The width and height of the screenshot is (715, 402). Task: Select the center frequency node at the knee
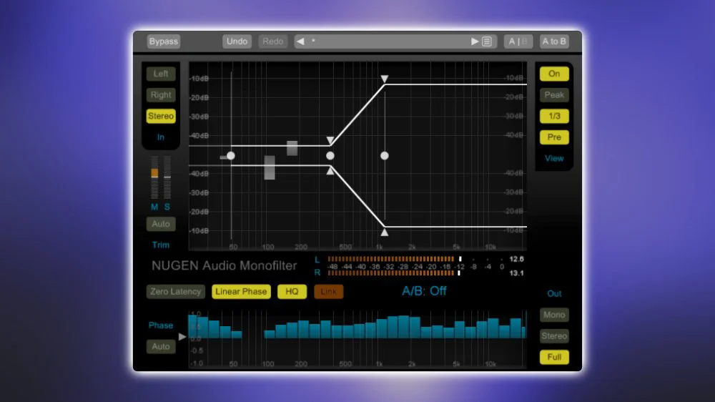[330, 155]
